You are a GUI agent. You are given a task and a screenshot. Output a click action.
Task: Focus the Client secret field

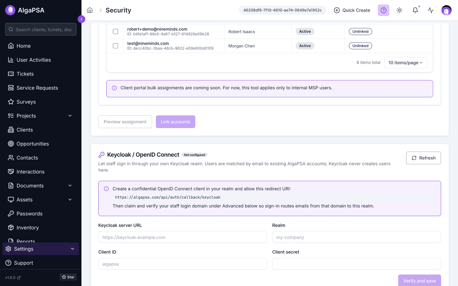pos(356,264)
